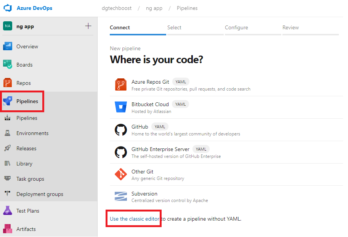Click the plus icon beside ng app

[x=88, y=26]
